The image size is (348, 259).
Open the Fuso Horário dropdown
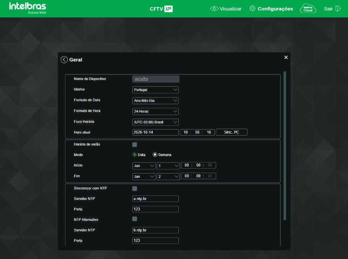coord(155,122)
